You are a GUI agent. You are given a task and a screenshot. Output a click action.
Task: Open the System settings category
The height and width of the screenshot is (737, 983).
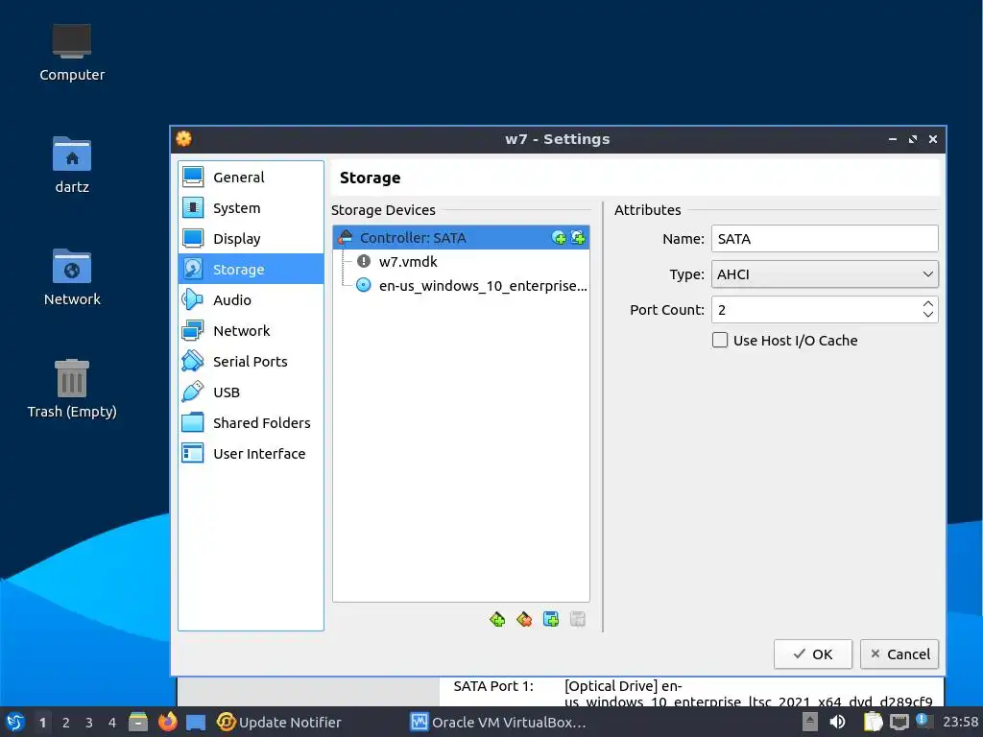tap(251, 208)
